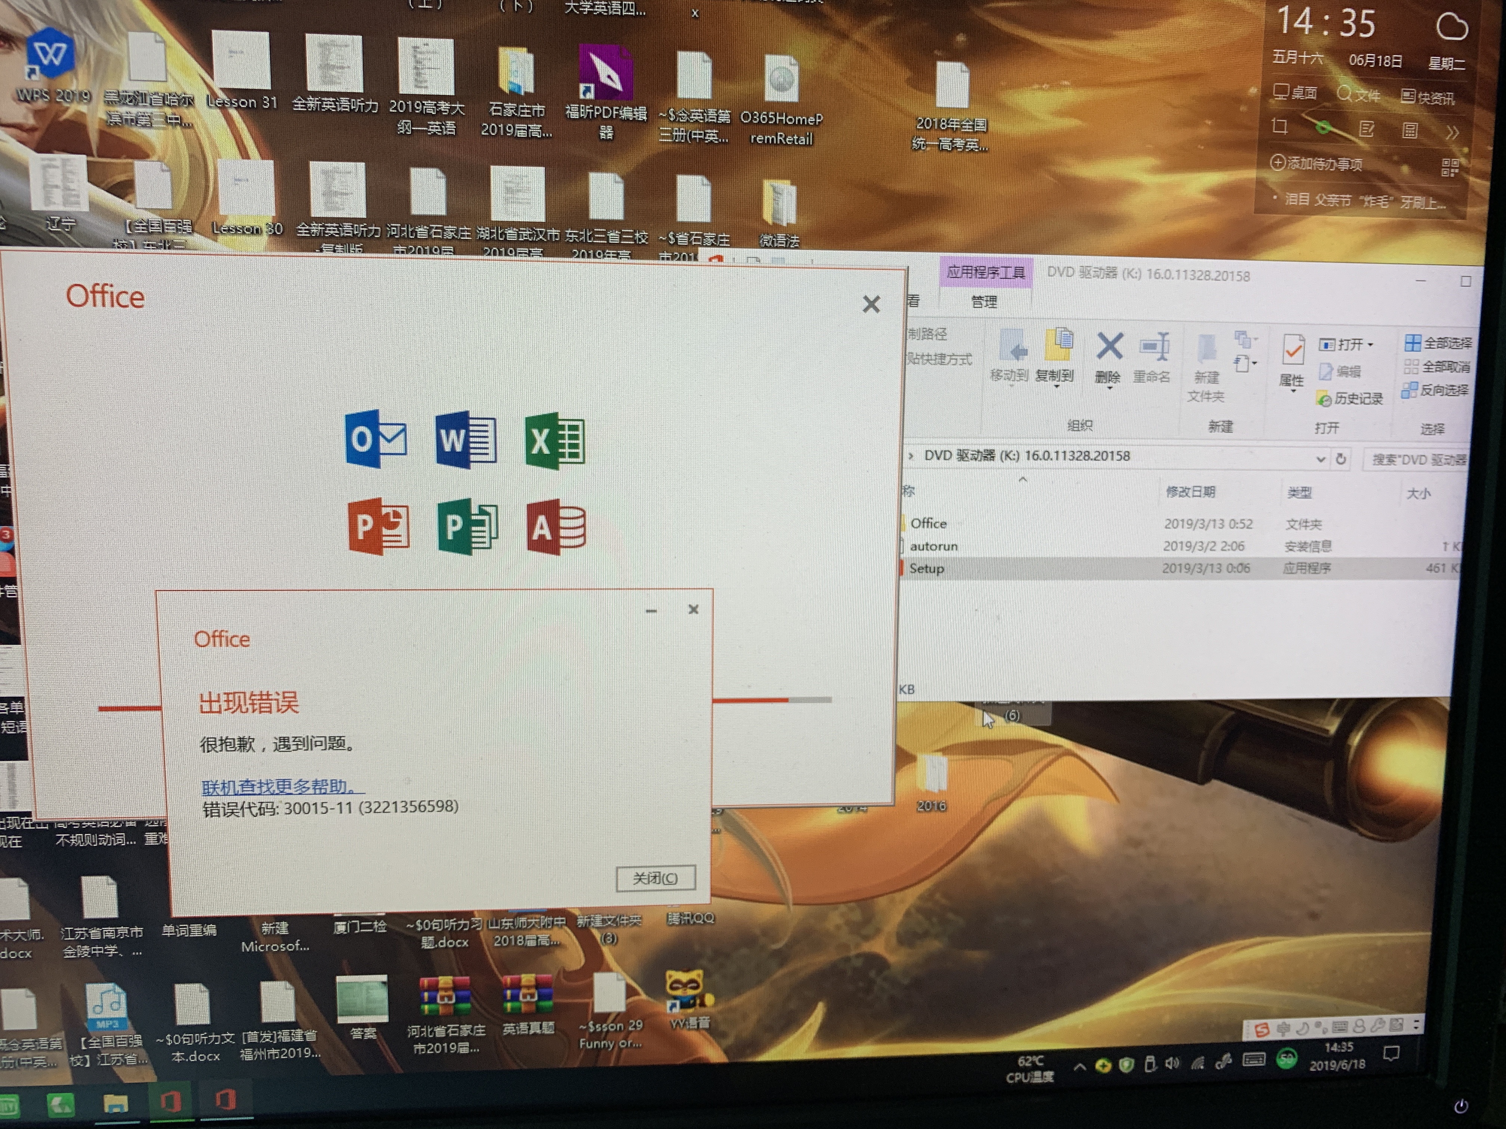Click 添加待办事项 in the desktop widget
The width and height of the screenshot is (1506, 1129).
[1316, 164]
